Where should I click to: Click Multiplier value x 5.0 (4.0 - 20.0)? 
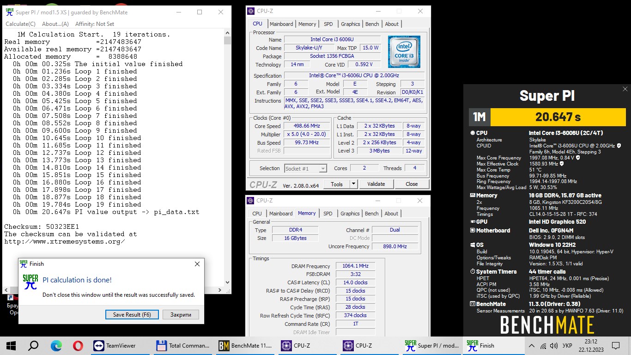tap(307, 135)
